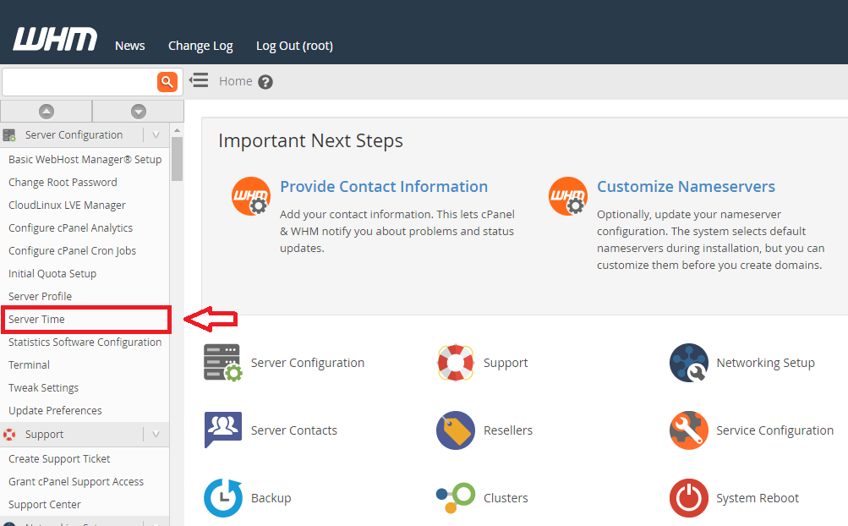Screen dimensions: 848x526
Task: Open the Home help question mark icon
Action: tap(265, 82)
